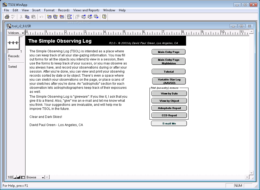Image resolution: width=260 pixels, height=190 pixels.
Task: Click the spell check ABC icon
Action: (13, 17)
